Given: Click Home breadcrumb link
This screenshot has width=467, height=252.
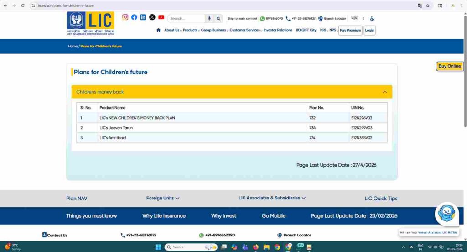Looking at the screenshot, I should pyautogui.click(x=73, y=46).
